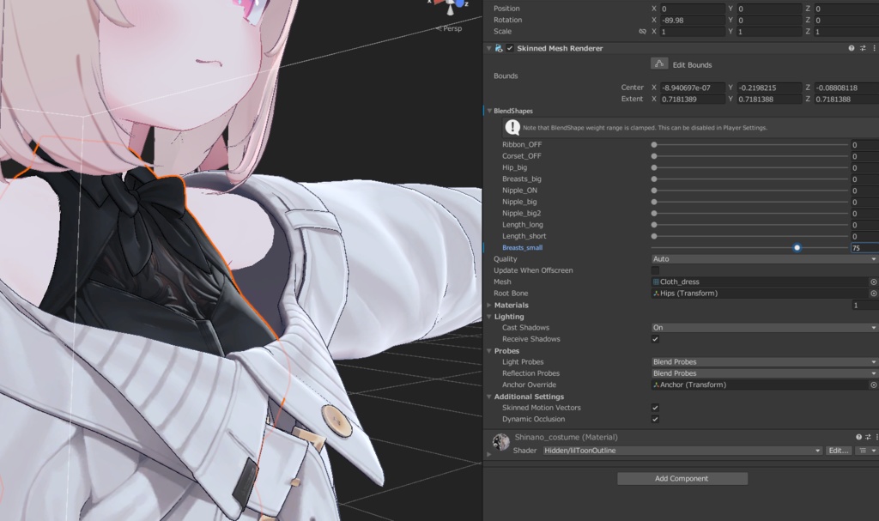Collapse the Skinned Mesh Renderer component foldout
The image size is (879, 521).
pos(488,48)
